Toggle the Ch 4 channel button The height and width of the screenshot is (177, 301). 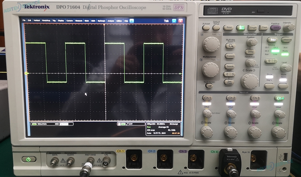279,98
